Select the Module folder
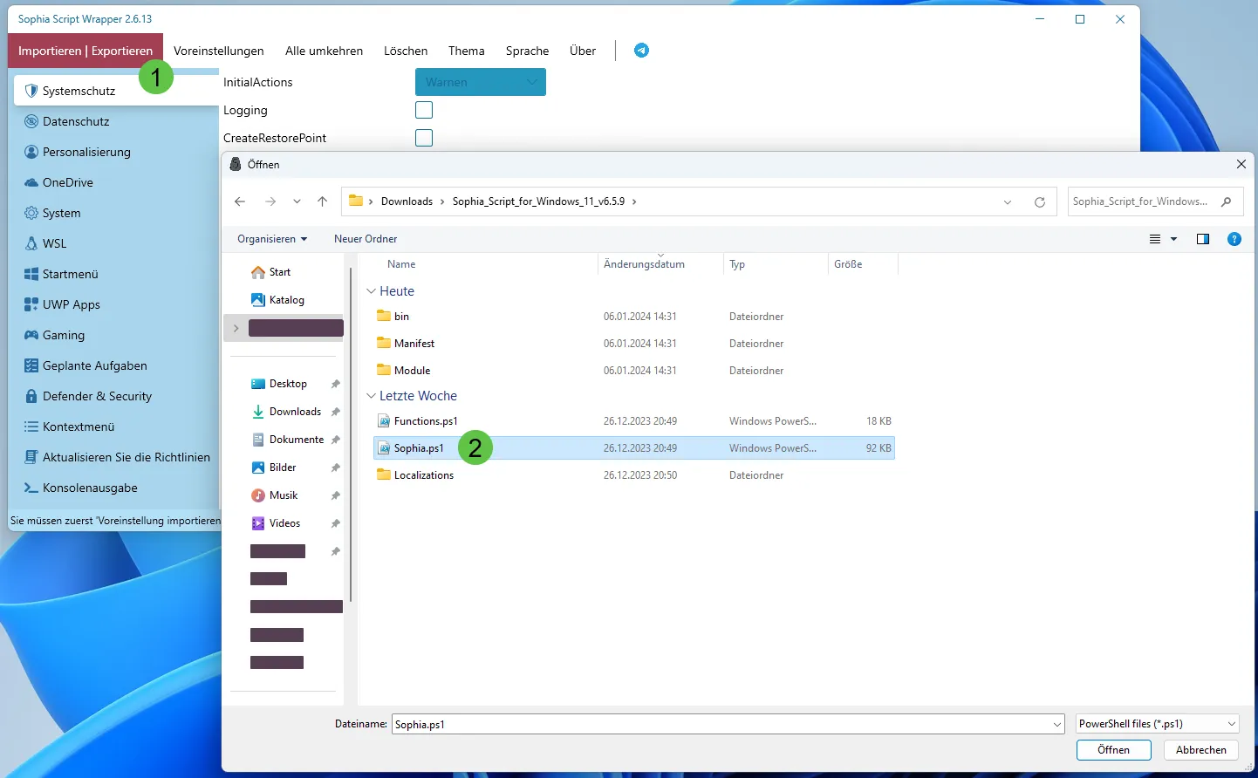1258x778 pixels. click(633, 371)
